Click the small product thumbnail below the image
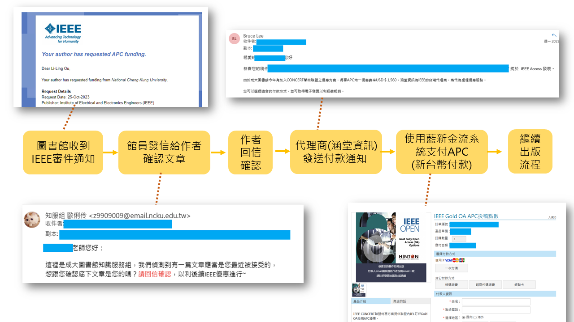Viewport: 574px width, 322px height. (359, 289)
